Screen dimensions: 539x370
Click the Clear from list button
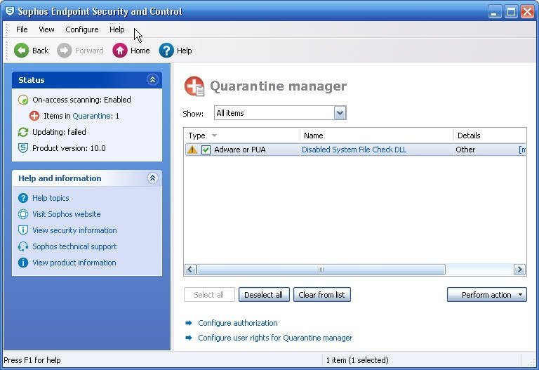pos(321,295)
